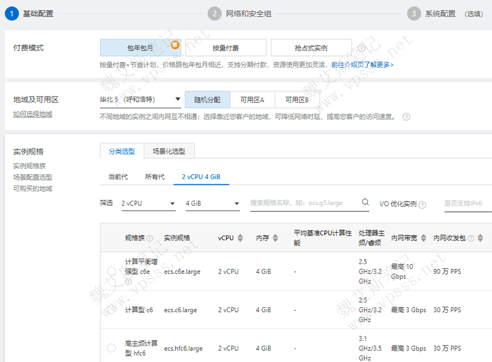Click step 3 circle 系统配置

(x=414, y=14)
